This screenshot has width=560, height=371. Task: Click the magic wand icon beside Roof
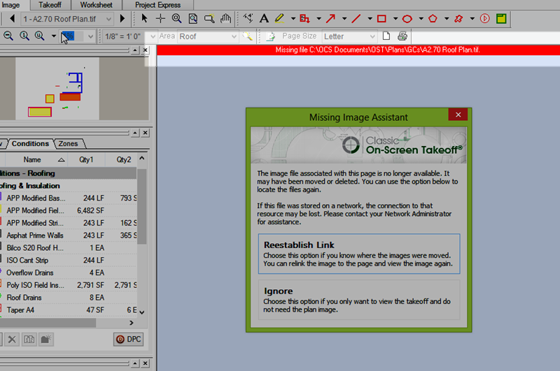(x=248, y=36)
